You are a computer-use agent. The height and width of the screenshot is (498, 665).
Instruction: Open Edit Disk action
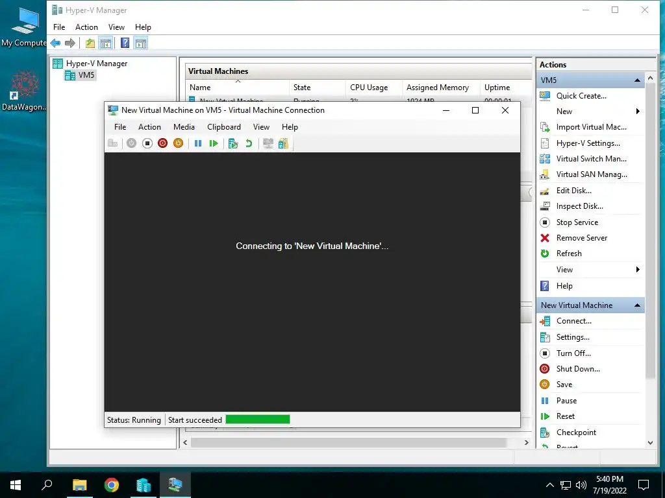click(x=573, y=191)
